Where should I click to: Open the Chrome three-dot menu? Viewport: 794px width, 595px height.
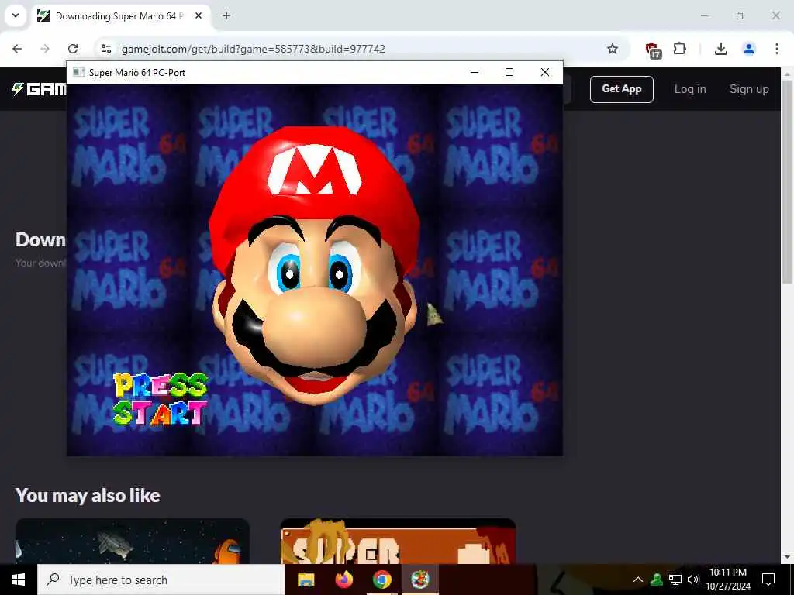coord(776,49)
